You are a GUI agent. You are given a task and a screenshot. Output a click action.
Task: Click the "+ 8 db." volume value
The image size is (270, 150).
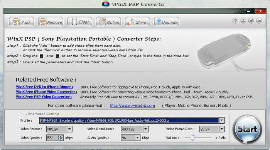click(221, 138)
